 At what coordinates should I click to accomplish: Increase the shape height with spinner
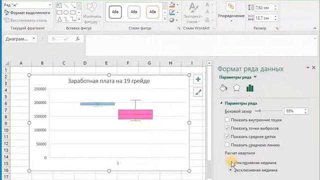pyautogui.click(x=275, y=6)
